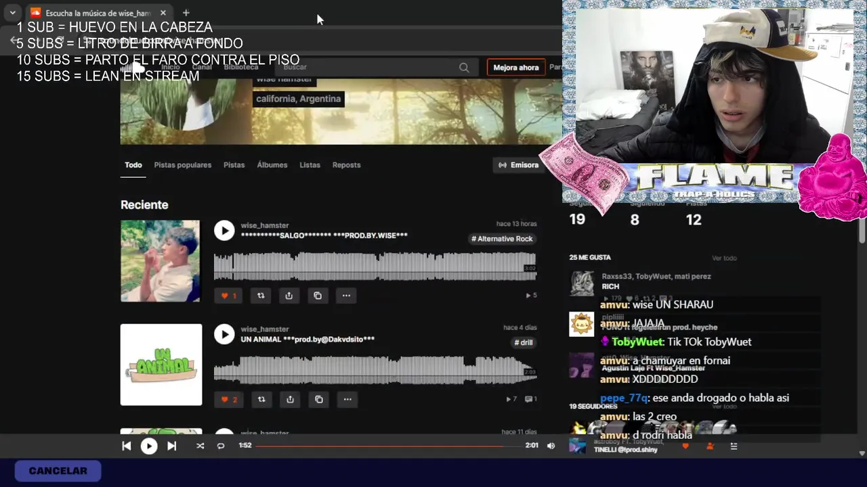The image size is (867, 487).
Task: Open the Biblioteca navigation item
Action: point(241,67)
